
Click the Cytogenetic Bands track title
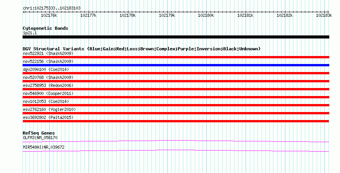click(45, 28)
